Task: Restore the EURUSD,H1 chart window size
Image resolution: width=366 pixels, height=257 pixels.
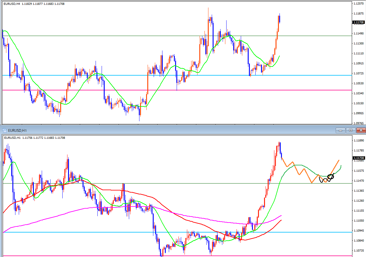Action: click(x=351, y=130)
